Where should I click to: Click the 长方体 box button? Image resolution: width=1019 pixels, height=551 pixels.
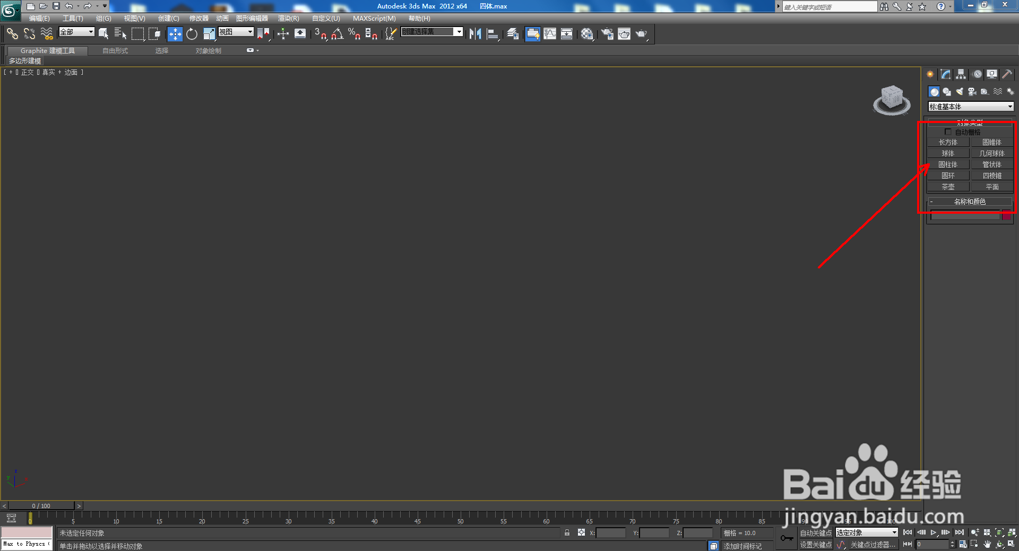(948, 142)
